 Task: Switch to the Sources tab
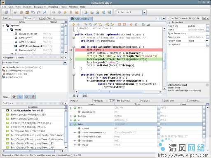pos(7,18)
